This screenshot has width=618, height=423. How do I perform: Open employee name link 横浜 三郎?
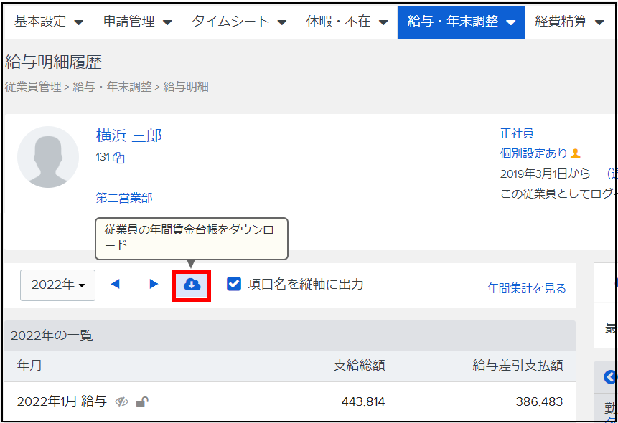point(129,136)
